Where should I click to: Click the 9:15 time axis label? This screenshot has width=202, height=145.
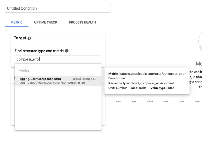[x=197, y=102]
